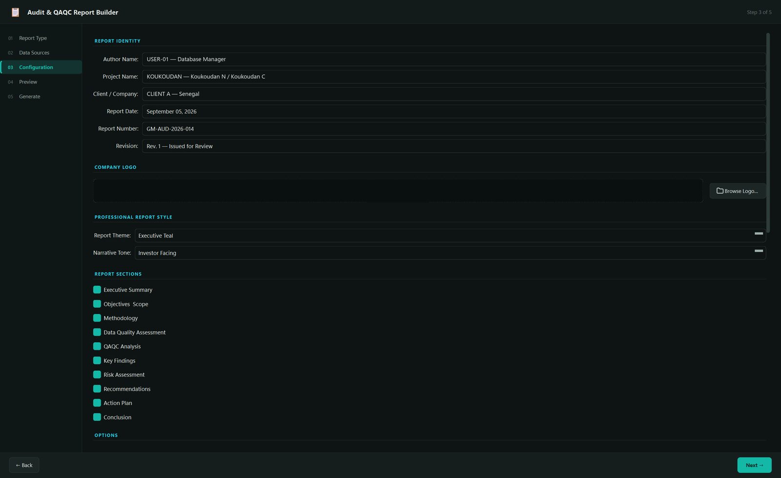Click the company logo preview area

click(398, 191)
